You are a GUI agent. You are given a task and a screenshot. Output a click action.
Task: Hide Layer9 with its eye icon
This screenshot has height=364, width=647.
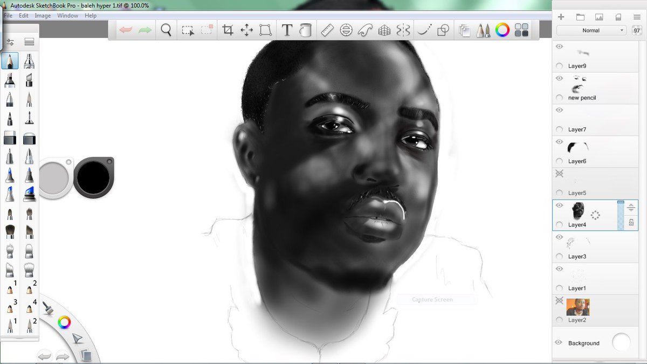(x=559, y=47)
